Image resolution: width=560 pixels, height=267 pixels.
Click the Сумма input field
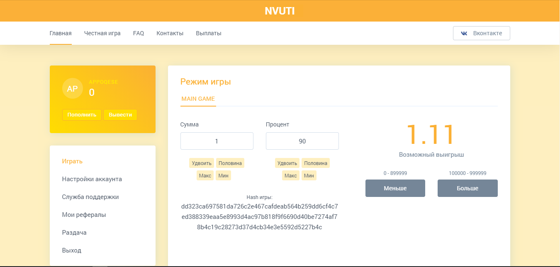point(217,141)
